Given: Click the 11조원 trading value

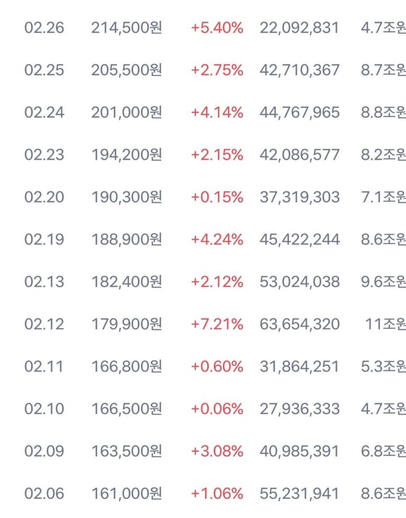Looking at the screenshot, I should click(385, 324).
